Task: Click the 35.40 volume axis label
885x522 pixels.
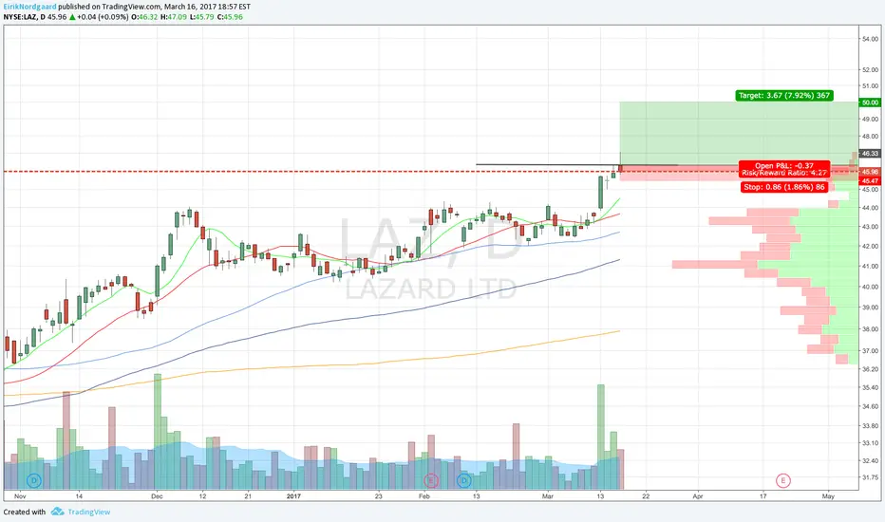Action: (x=870, y=387)
